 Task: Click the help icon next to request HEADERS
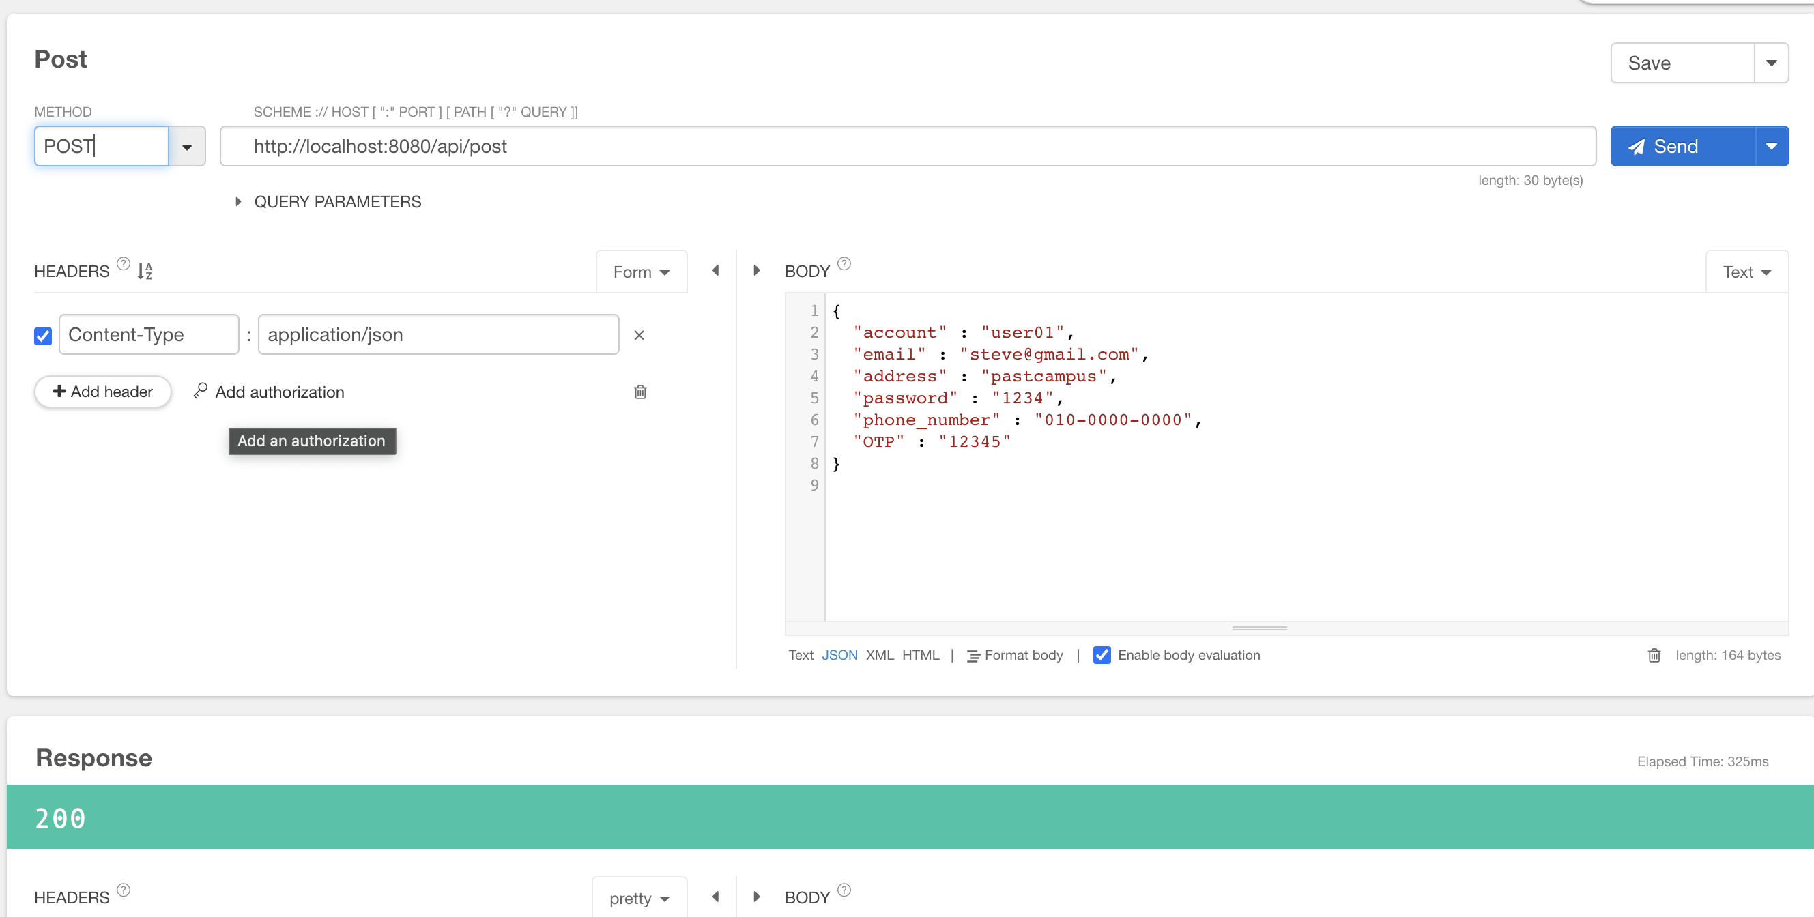pos(124,264)
